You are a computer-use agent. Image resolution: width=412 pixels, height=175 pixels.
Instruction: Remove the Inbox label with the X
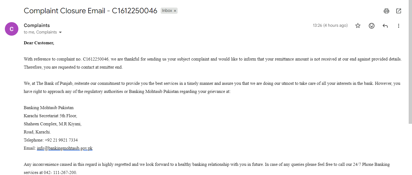175,11
